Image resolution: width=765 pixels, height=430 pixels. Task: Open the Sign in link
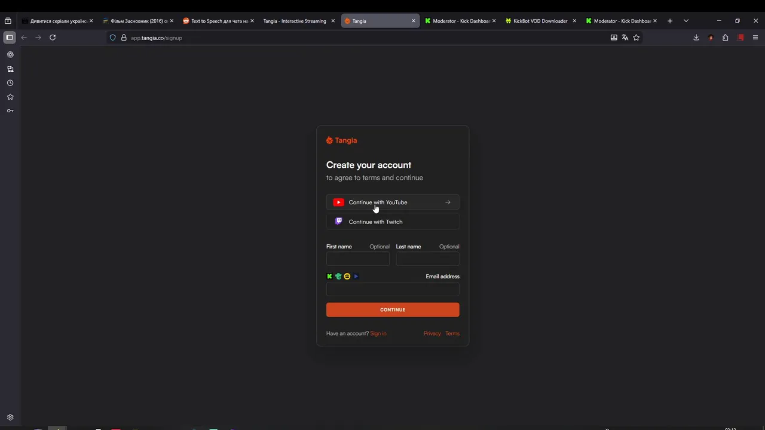tap(378, 333)
